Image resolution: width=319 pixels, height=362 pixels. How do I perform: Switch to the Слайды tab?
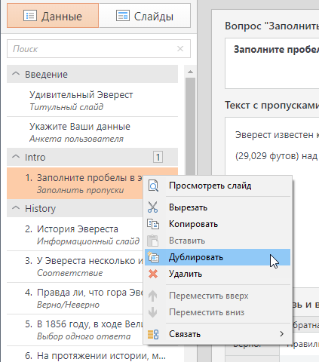tap(145, 16)
